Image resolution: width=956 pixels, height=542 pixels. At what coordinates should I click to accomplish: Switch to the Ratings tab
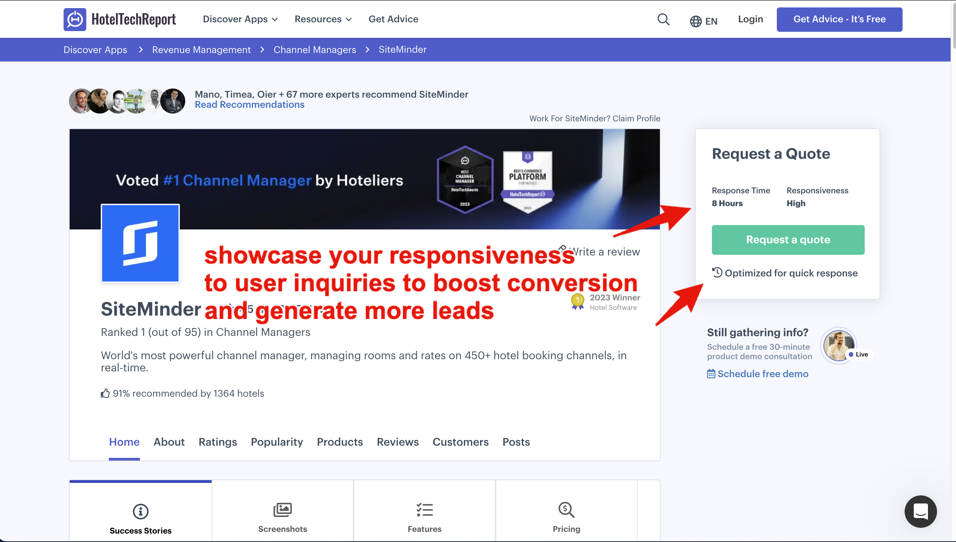[218, 442]
